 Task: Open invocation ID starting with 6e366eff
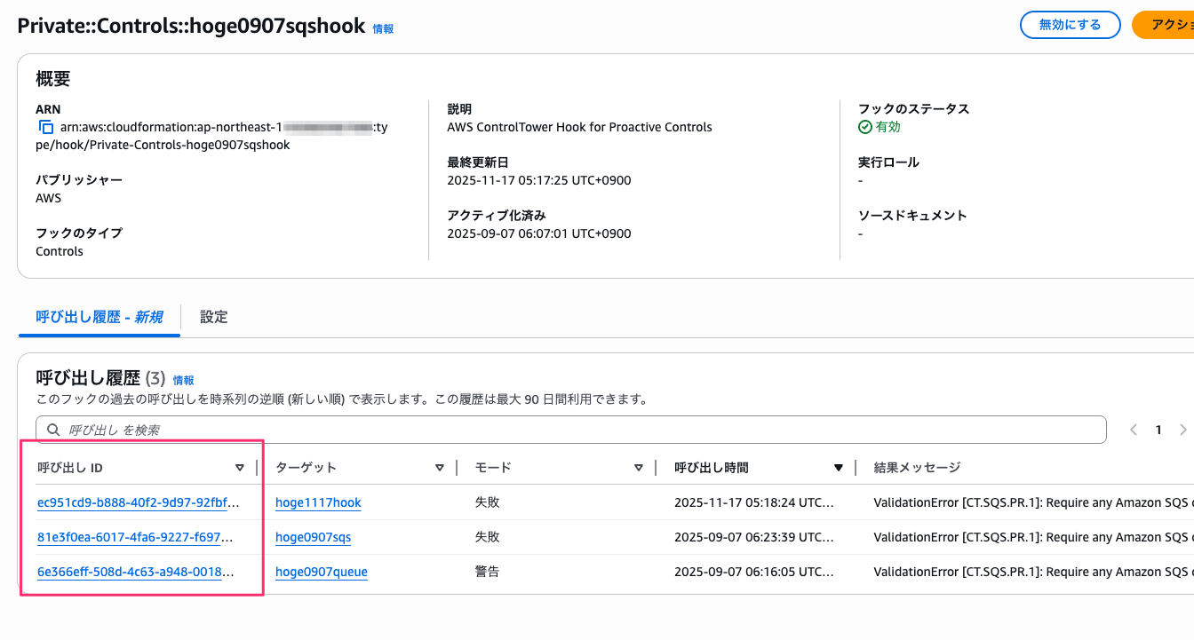point(135,572)
